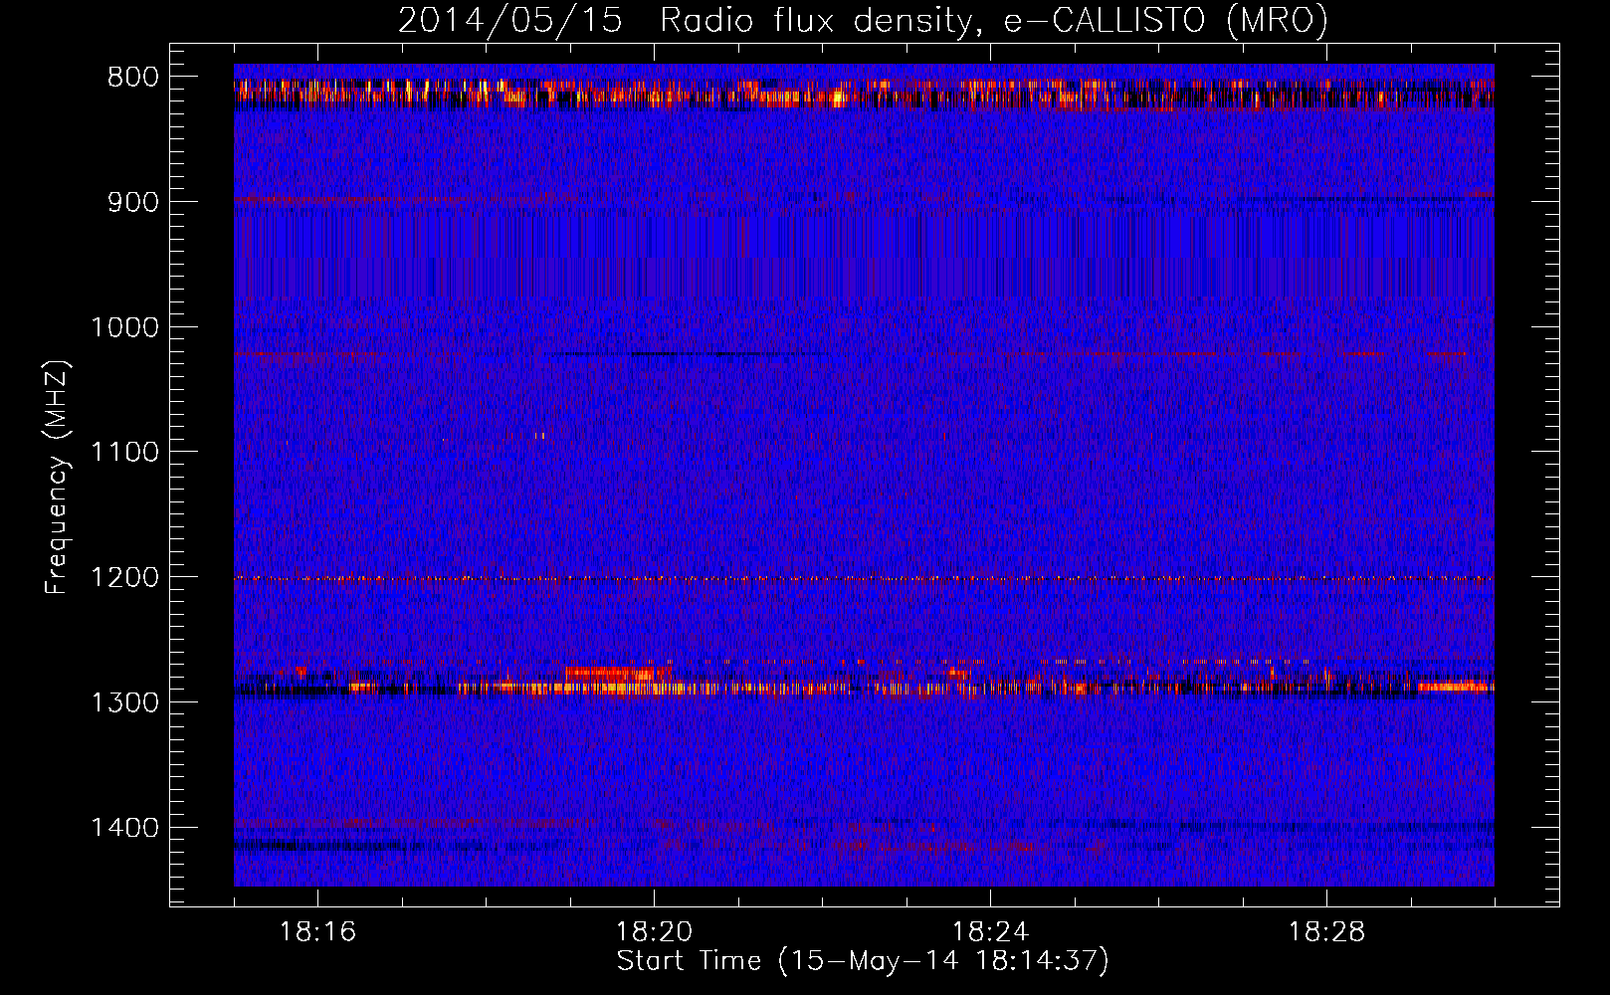Select the '1100' frequency axis label
The image size is (1610, 995).
pos(125,453)
